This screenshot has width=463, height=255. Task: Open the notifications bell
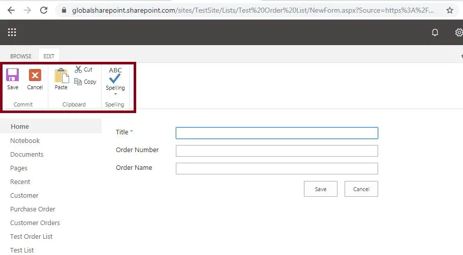pyautogui.click(x=435, y=32)
